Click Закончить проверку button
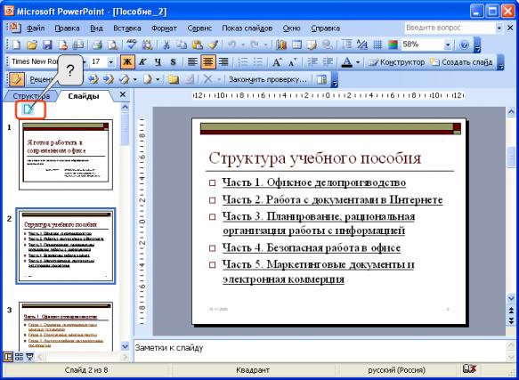The width and height of the screenshot is (519, 380). [267, 79]
